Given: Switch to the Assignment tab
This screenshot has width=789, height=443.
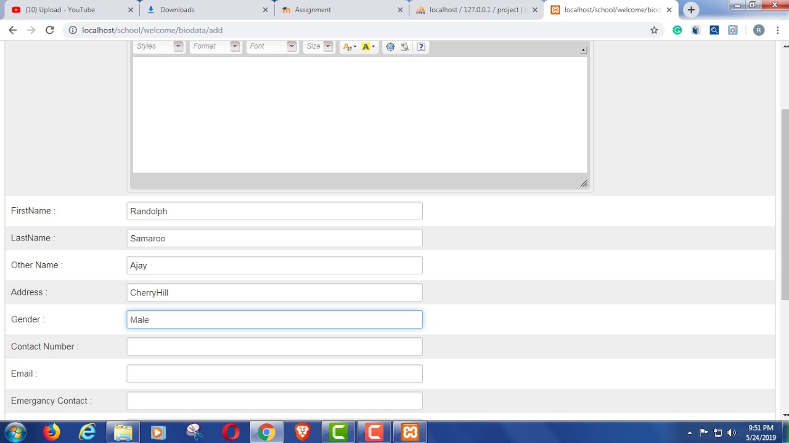Looking at the screenshot, I should pyautogui.click(x=341, y=10).
